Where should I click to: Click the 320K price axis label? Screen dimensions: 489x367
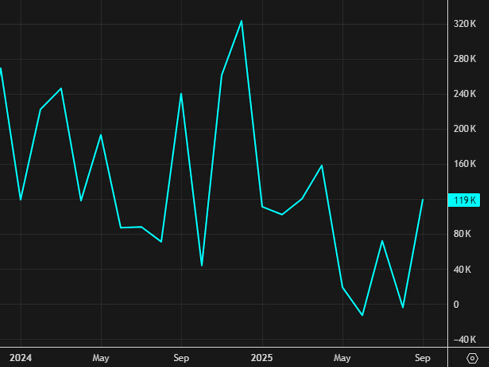pyautogui.click(x=464, y=24)
